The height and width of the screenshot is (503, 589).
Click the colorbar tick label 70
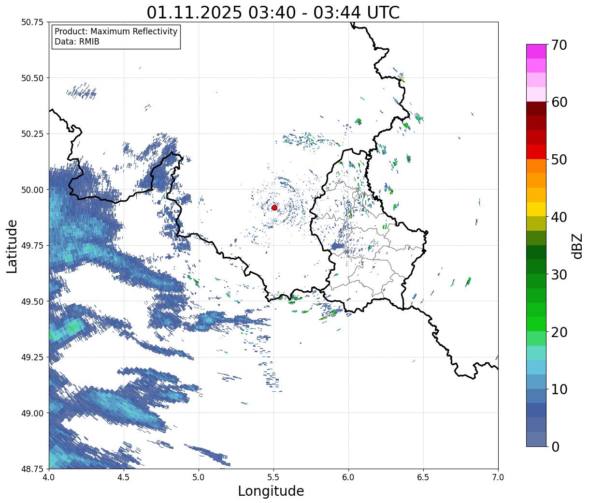(x=559, y=45)
